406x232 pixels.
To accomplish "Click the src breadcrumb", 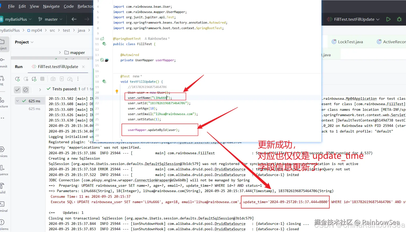I will coord(52,30).
